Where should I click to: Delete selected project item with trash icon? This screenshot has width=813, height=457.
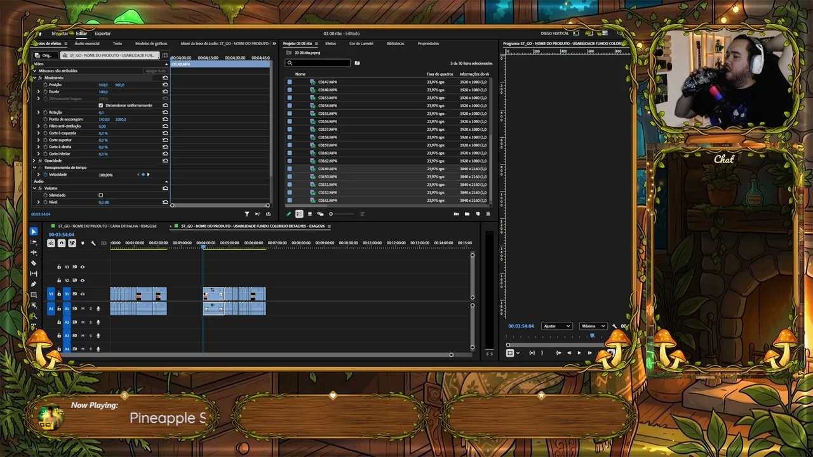488,214
